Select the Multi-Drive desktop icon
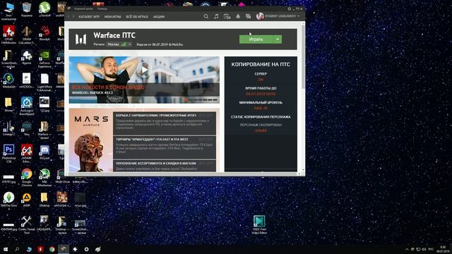This screenshot has height=254, width=452. pos(62,176)
